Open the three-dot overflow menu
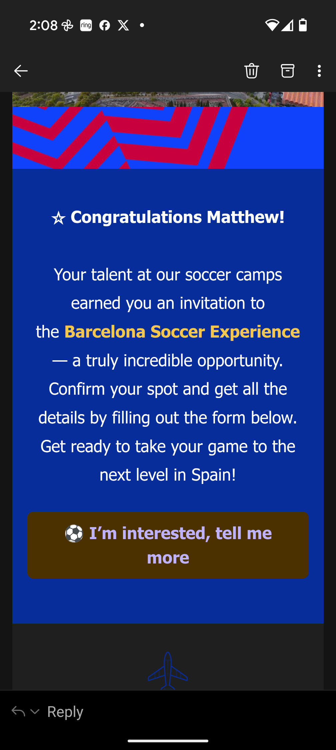Image resolution: width=336 pixels, height=750 pixels. click(x=319, y=71)
